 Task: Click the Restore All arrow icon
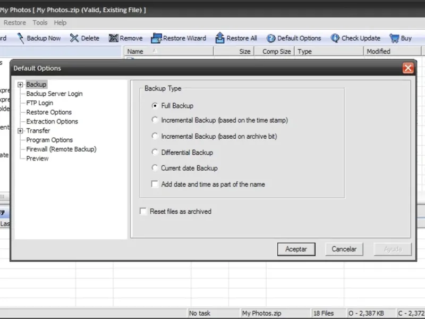(x=220, y=38)
